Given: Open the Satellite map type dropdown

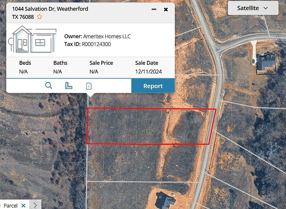Looking at the screenshot, I should (x=253, y=8).
